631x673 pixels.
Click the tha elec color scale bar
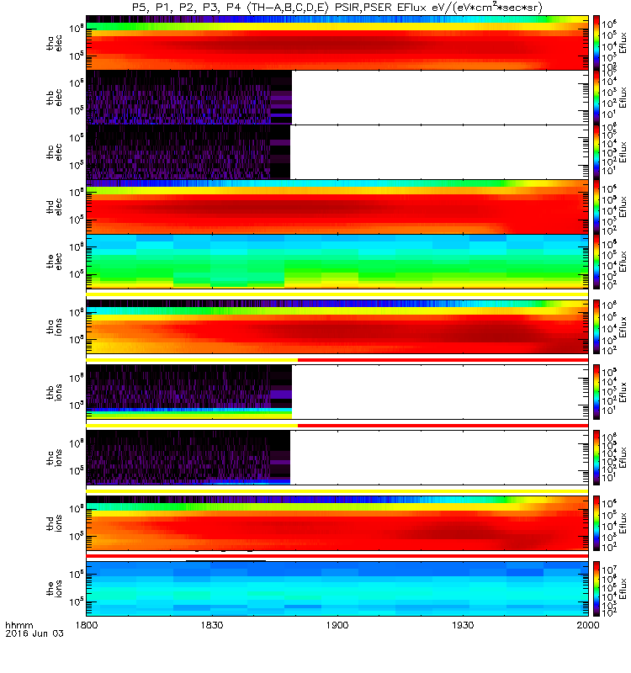pos(597,43)
